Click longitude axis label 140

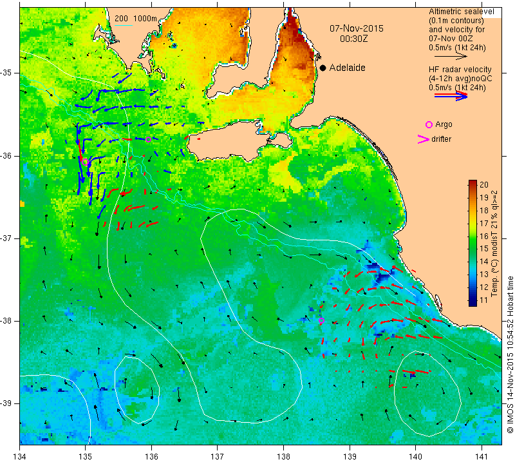(416, 457)
